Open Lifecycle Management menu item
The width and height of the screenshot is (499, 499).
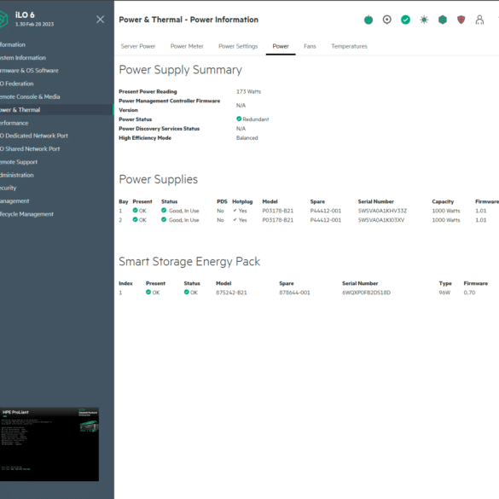click(x=26, y=214)
